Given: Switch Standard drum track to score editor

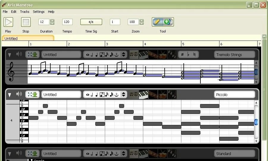Looking at the screenshot, I should (134, 154).
